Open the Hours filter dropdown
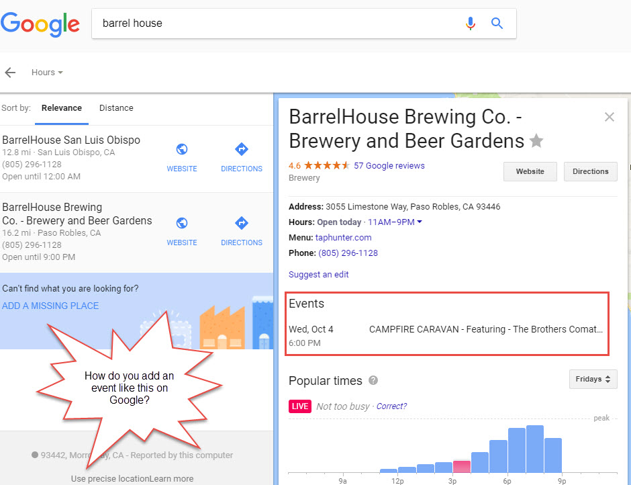Viewport: 631px width, 485px height. pyautogui.click(x=47, y=73)
